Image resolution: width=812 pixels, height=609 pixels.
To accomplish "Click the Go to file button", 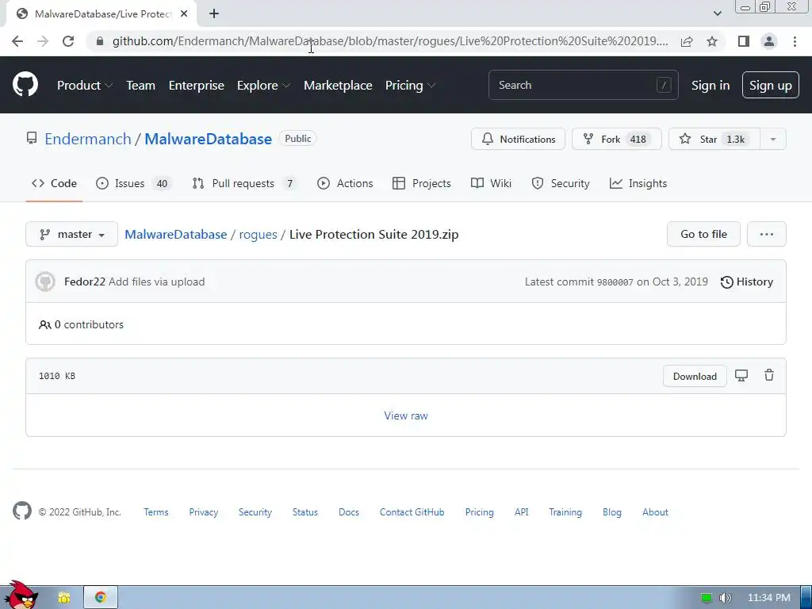I will (703, 234).
